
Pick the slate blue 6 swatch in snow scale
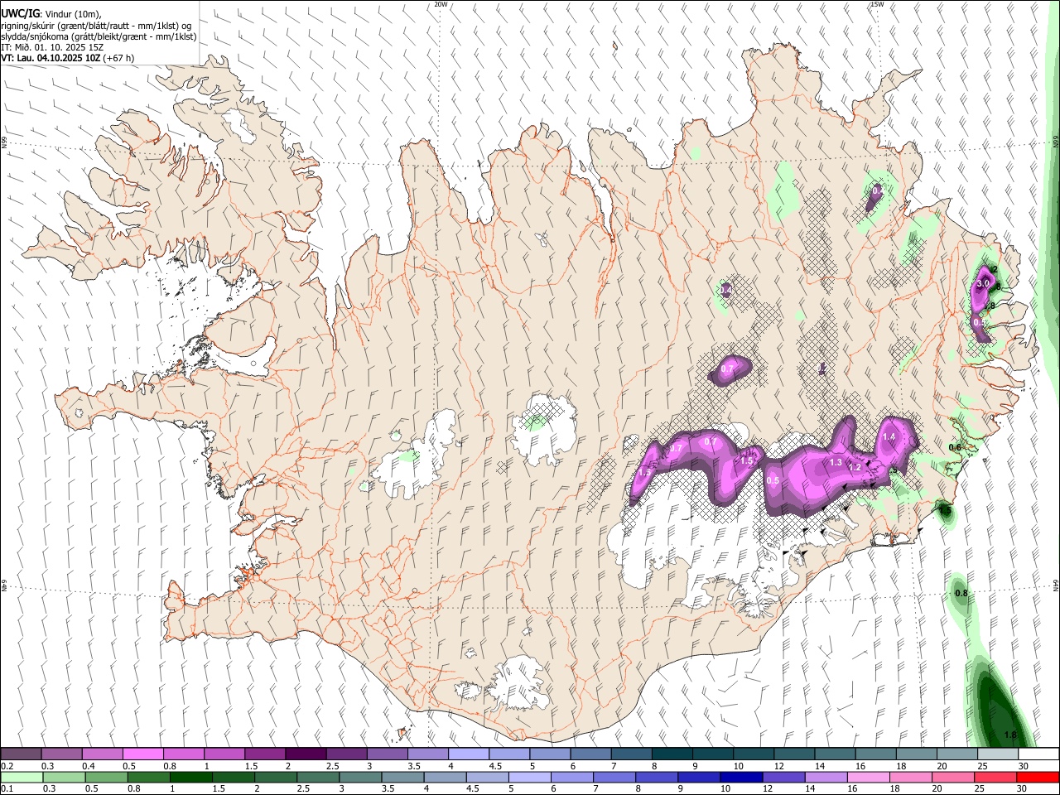pyautogui.click(x=590, y=754)
